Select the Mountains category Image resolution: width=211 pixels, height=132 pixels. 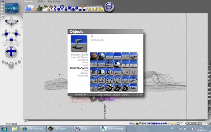click(83, 60)
